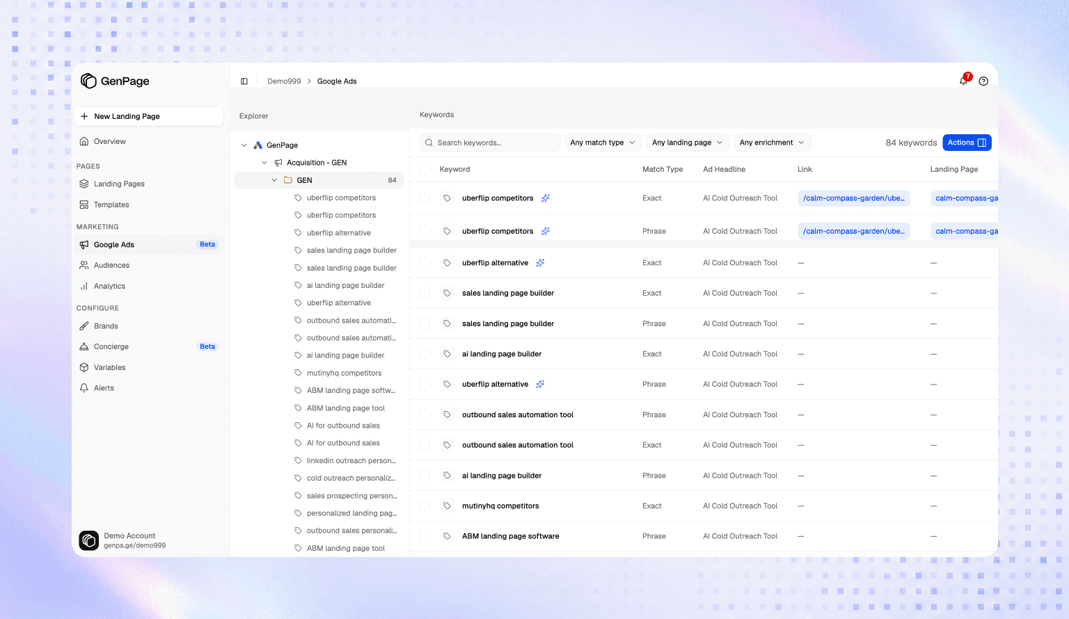1069x619 pixels.
Task: Click the Match Type column header
Action: [x=663, y=169]
